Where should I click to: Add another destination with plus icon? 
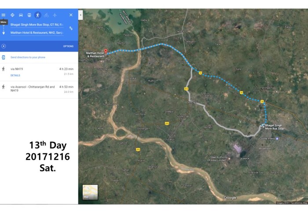tap(4, 46)
